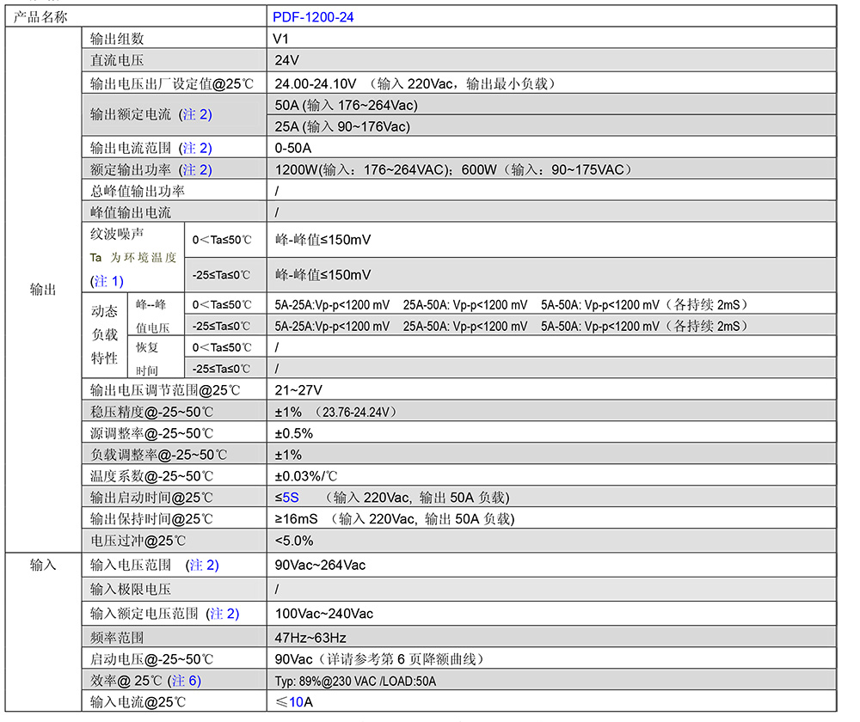Select the efficiency value Typ: 89%@230 VAC
The height and width of the screenshot is (722, 860).
[355, 681]
